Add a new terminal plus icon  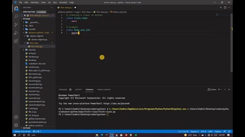click(219, 89)
